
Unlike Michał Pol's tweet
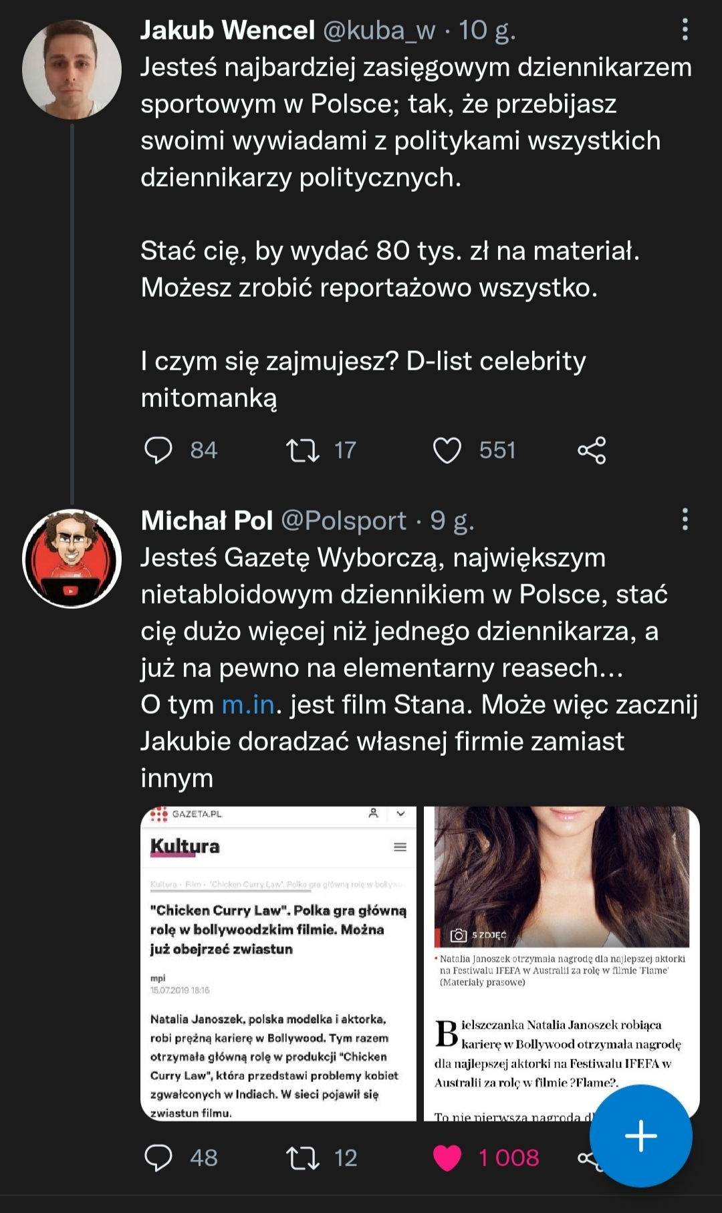447,1158
